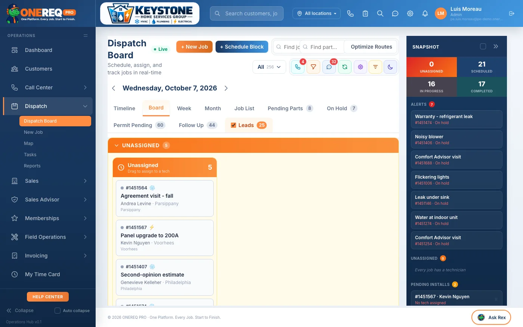Click the New Job button
The width and height of the screenshot is (523, 327).
coord(195,47)
